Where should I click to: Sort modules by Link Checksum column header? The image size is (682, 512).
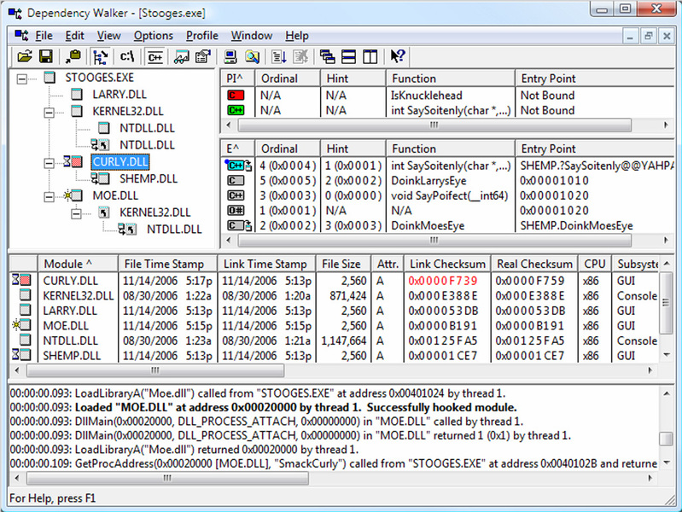[447, 264]
